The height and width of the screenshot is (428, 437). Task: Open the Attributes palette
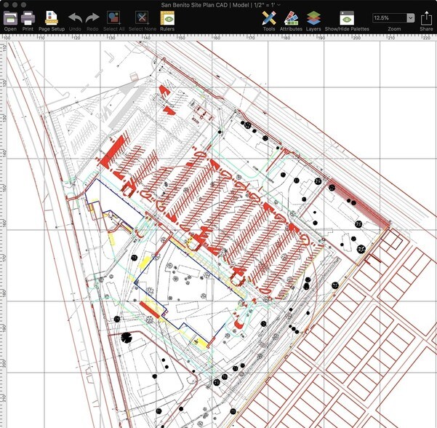tap(292, 18)
